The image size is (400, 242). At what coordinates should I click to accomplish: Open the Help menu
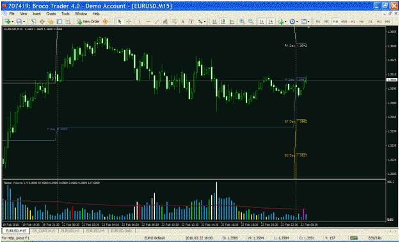96,13
